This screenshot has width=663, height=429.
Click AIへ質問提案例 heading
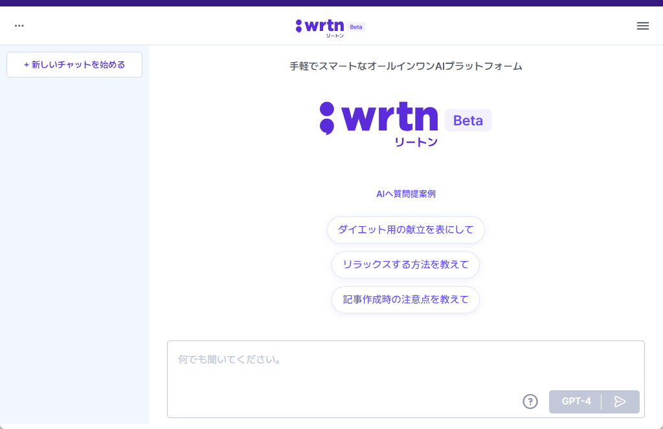click(x=405, y=193)
